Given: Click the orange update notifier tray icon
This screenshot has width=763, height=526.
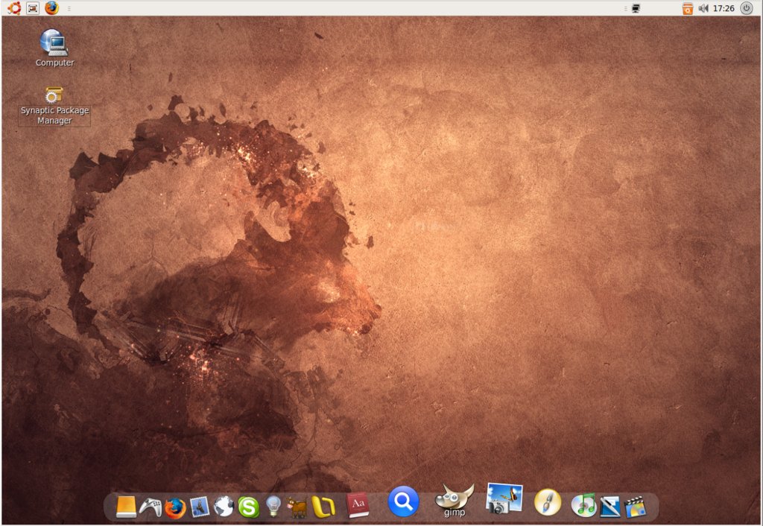Looking at the screenshot, I should pos(687,8).
